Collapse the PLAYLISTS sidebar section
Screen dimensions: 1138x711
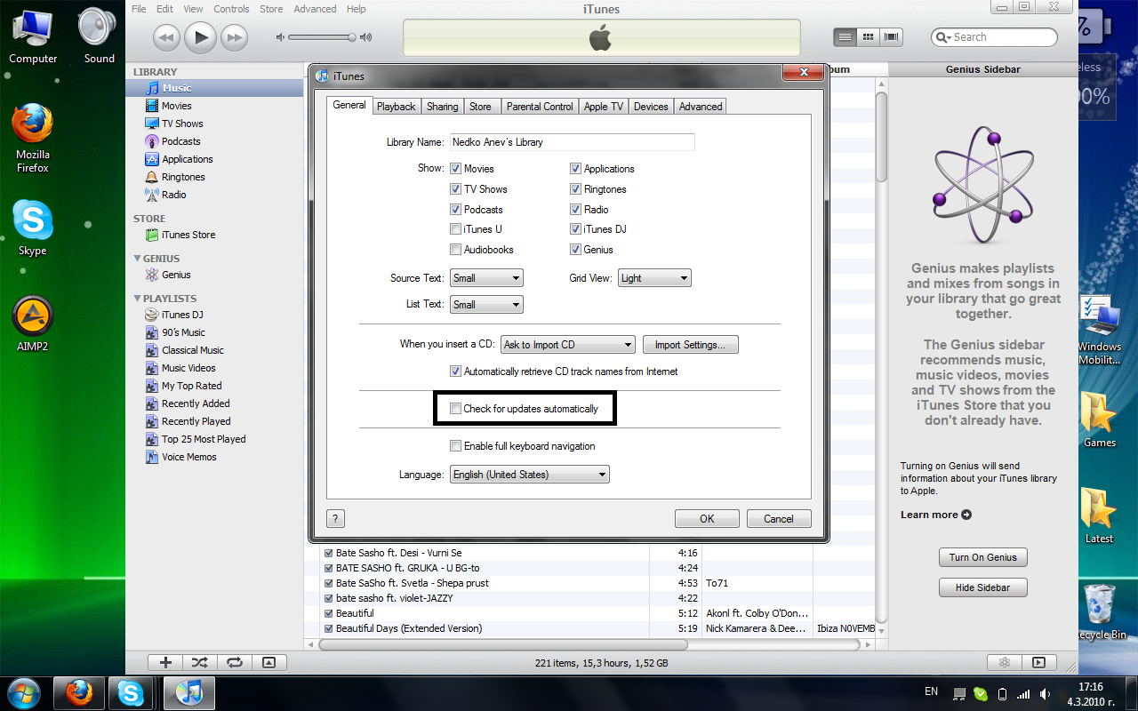pos(137,299)
